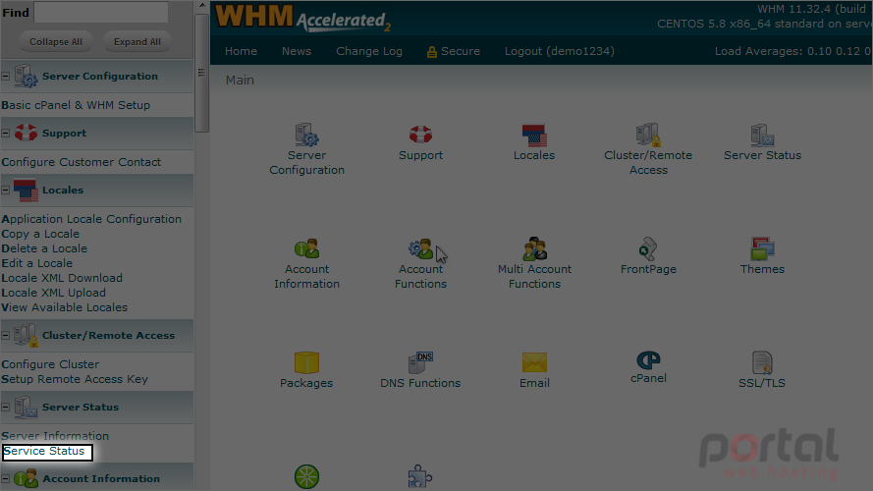Click the Secure padlock icon

(x=431, y=52)
